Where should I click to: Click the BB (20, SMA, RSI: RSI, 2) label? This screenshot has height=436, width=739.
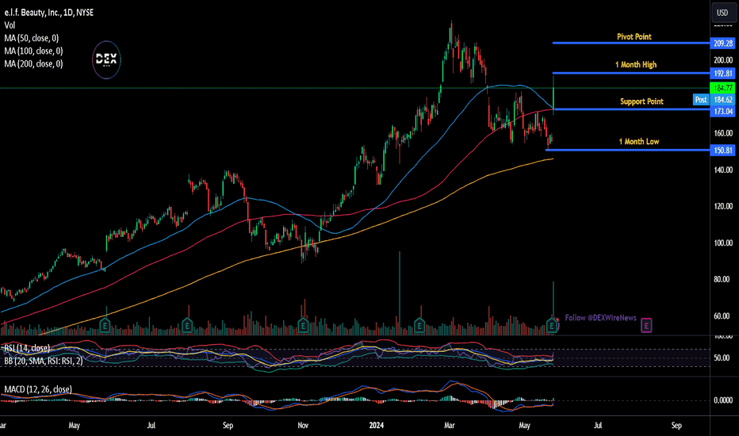[x=44, y=361]
